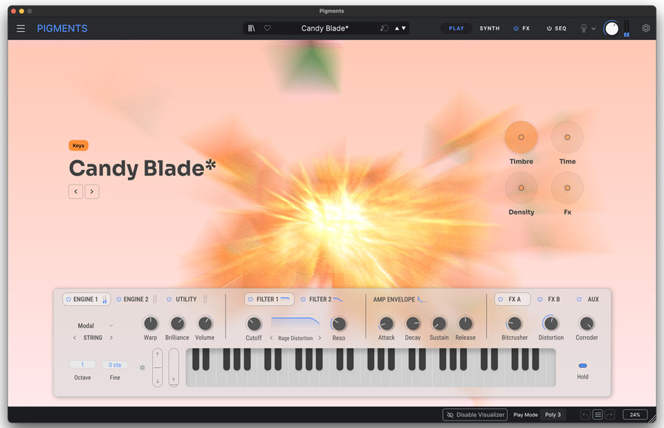This screenshot has height=428, width=664.
Task: Click the Fine tune cents field
Action: (x=115, y=364)
